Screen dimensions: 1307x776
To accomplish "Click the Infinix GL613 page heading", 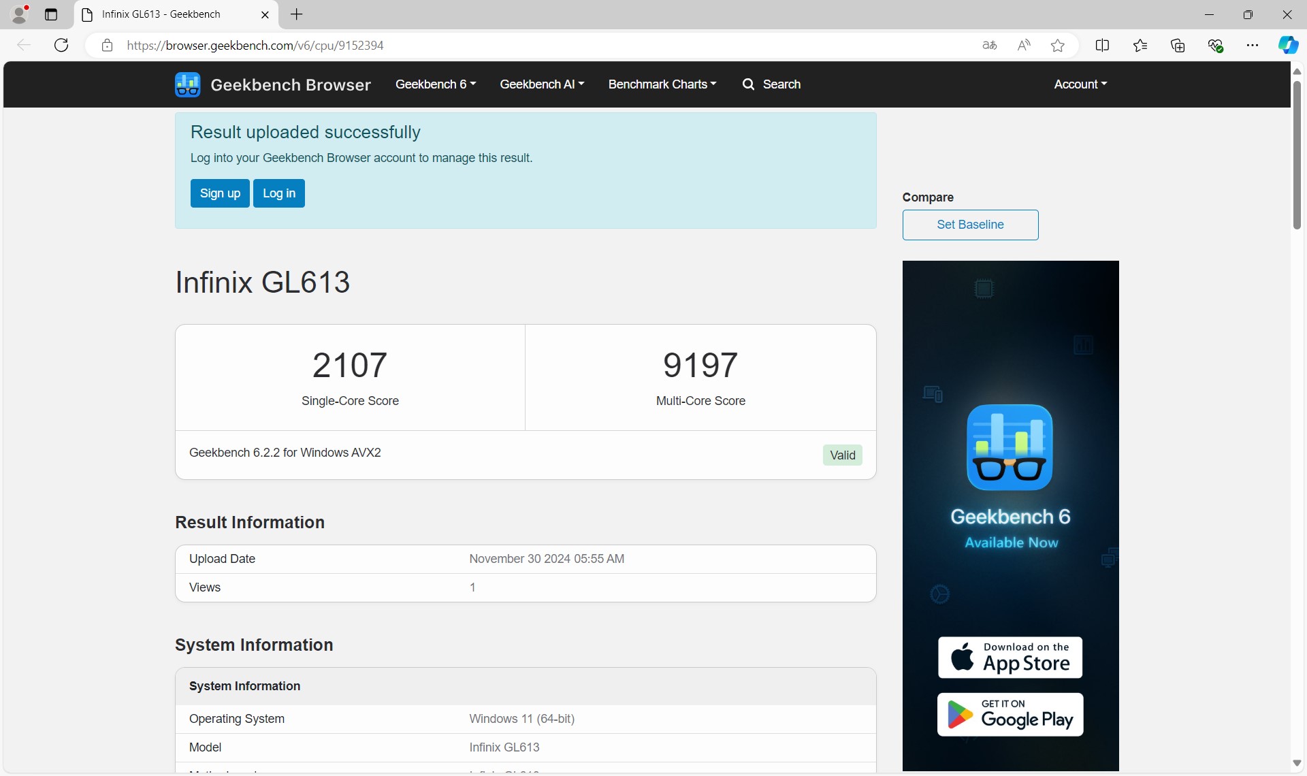I will 263,282.
